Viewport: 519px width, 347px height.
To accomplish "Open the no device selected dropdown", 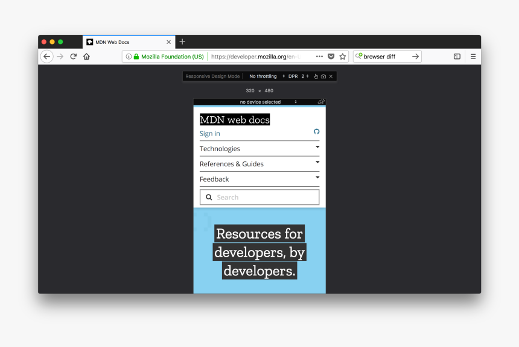I will [268, 102].
